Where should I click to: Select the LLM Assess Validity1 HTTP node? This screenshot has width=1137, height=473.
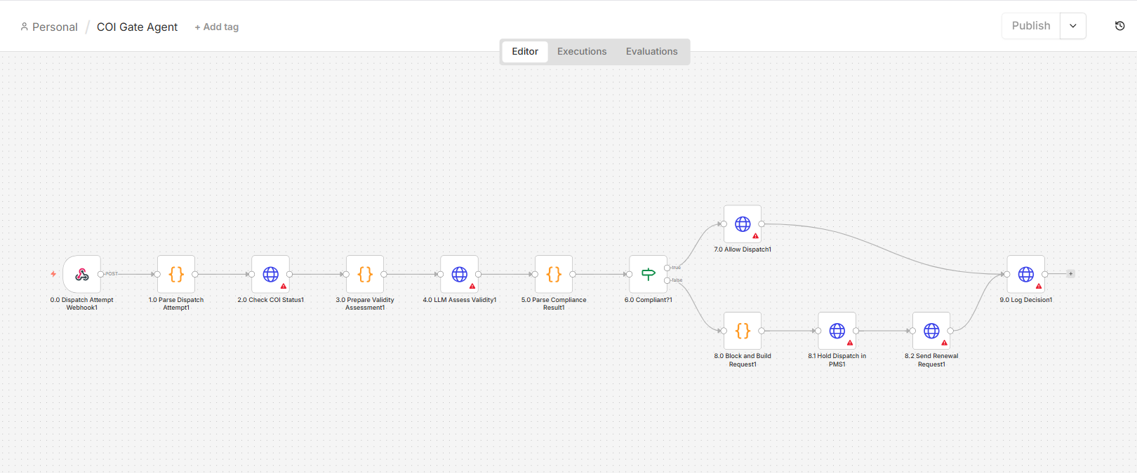point(460,274)
